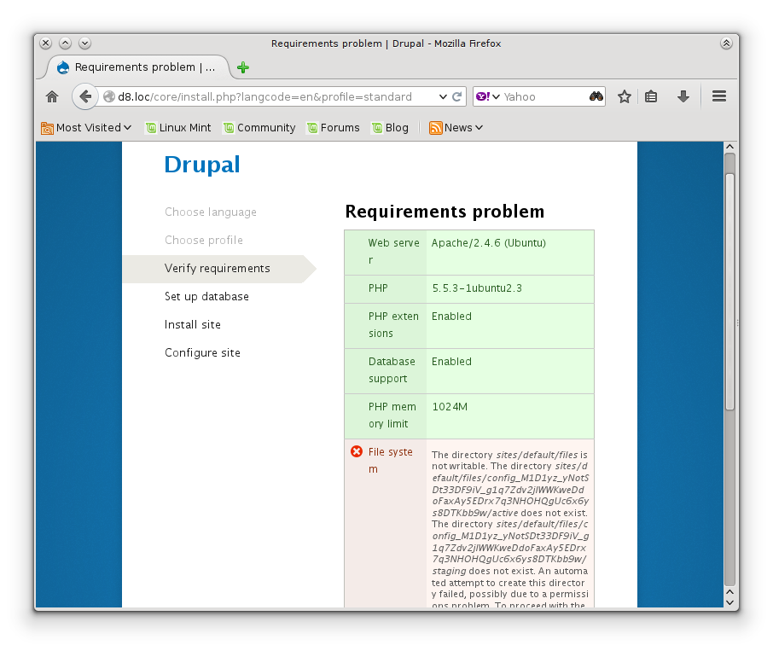Show bookmarks list icon
Screen dimensions: 773x645
[x=651, y=96]
